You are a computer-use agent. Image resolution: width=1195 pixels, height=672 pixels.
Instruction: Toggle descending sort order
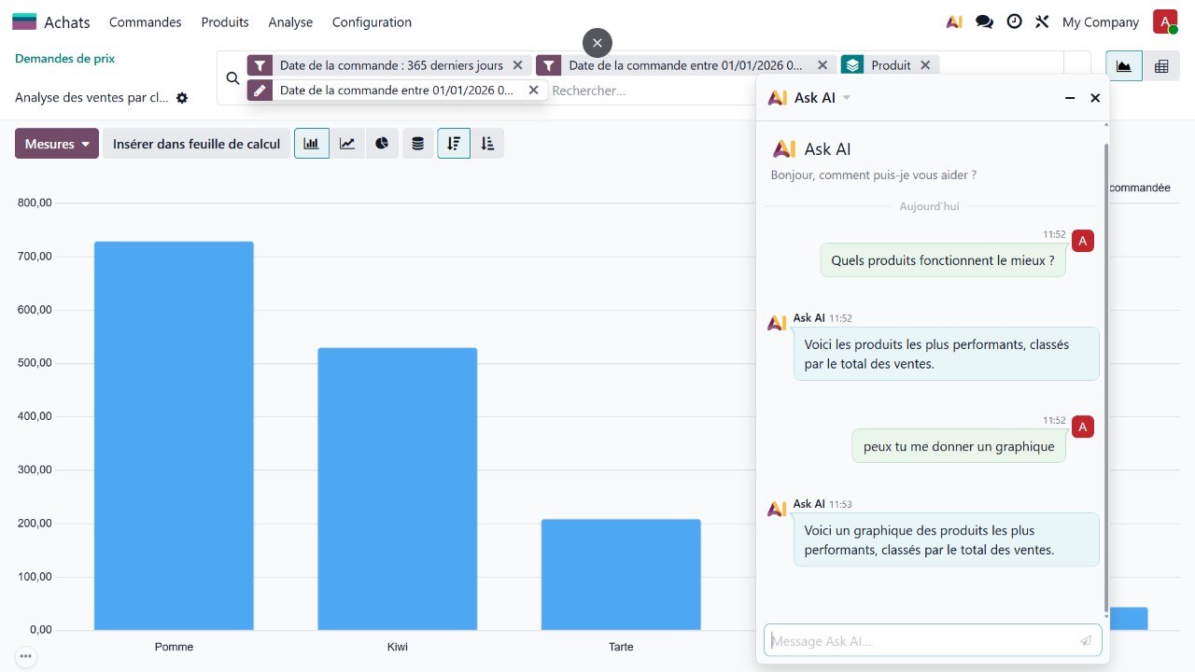coord(454,144)
